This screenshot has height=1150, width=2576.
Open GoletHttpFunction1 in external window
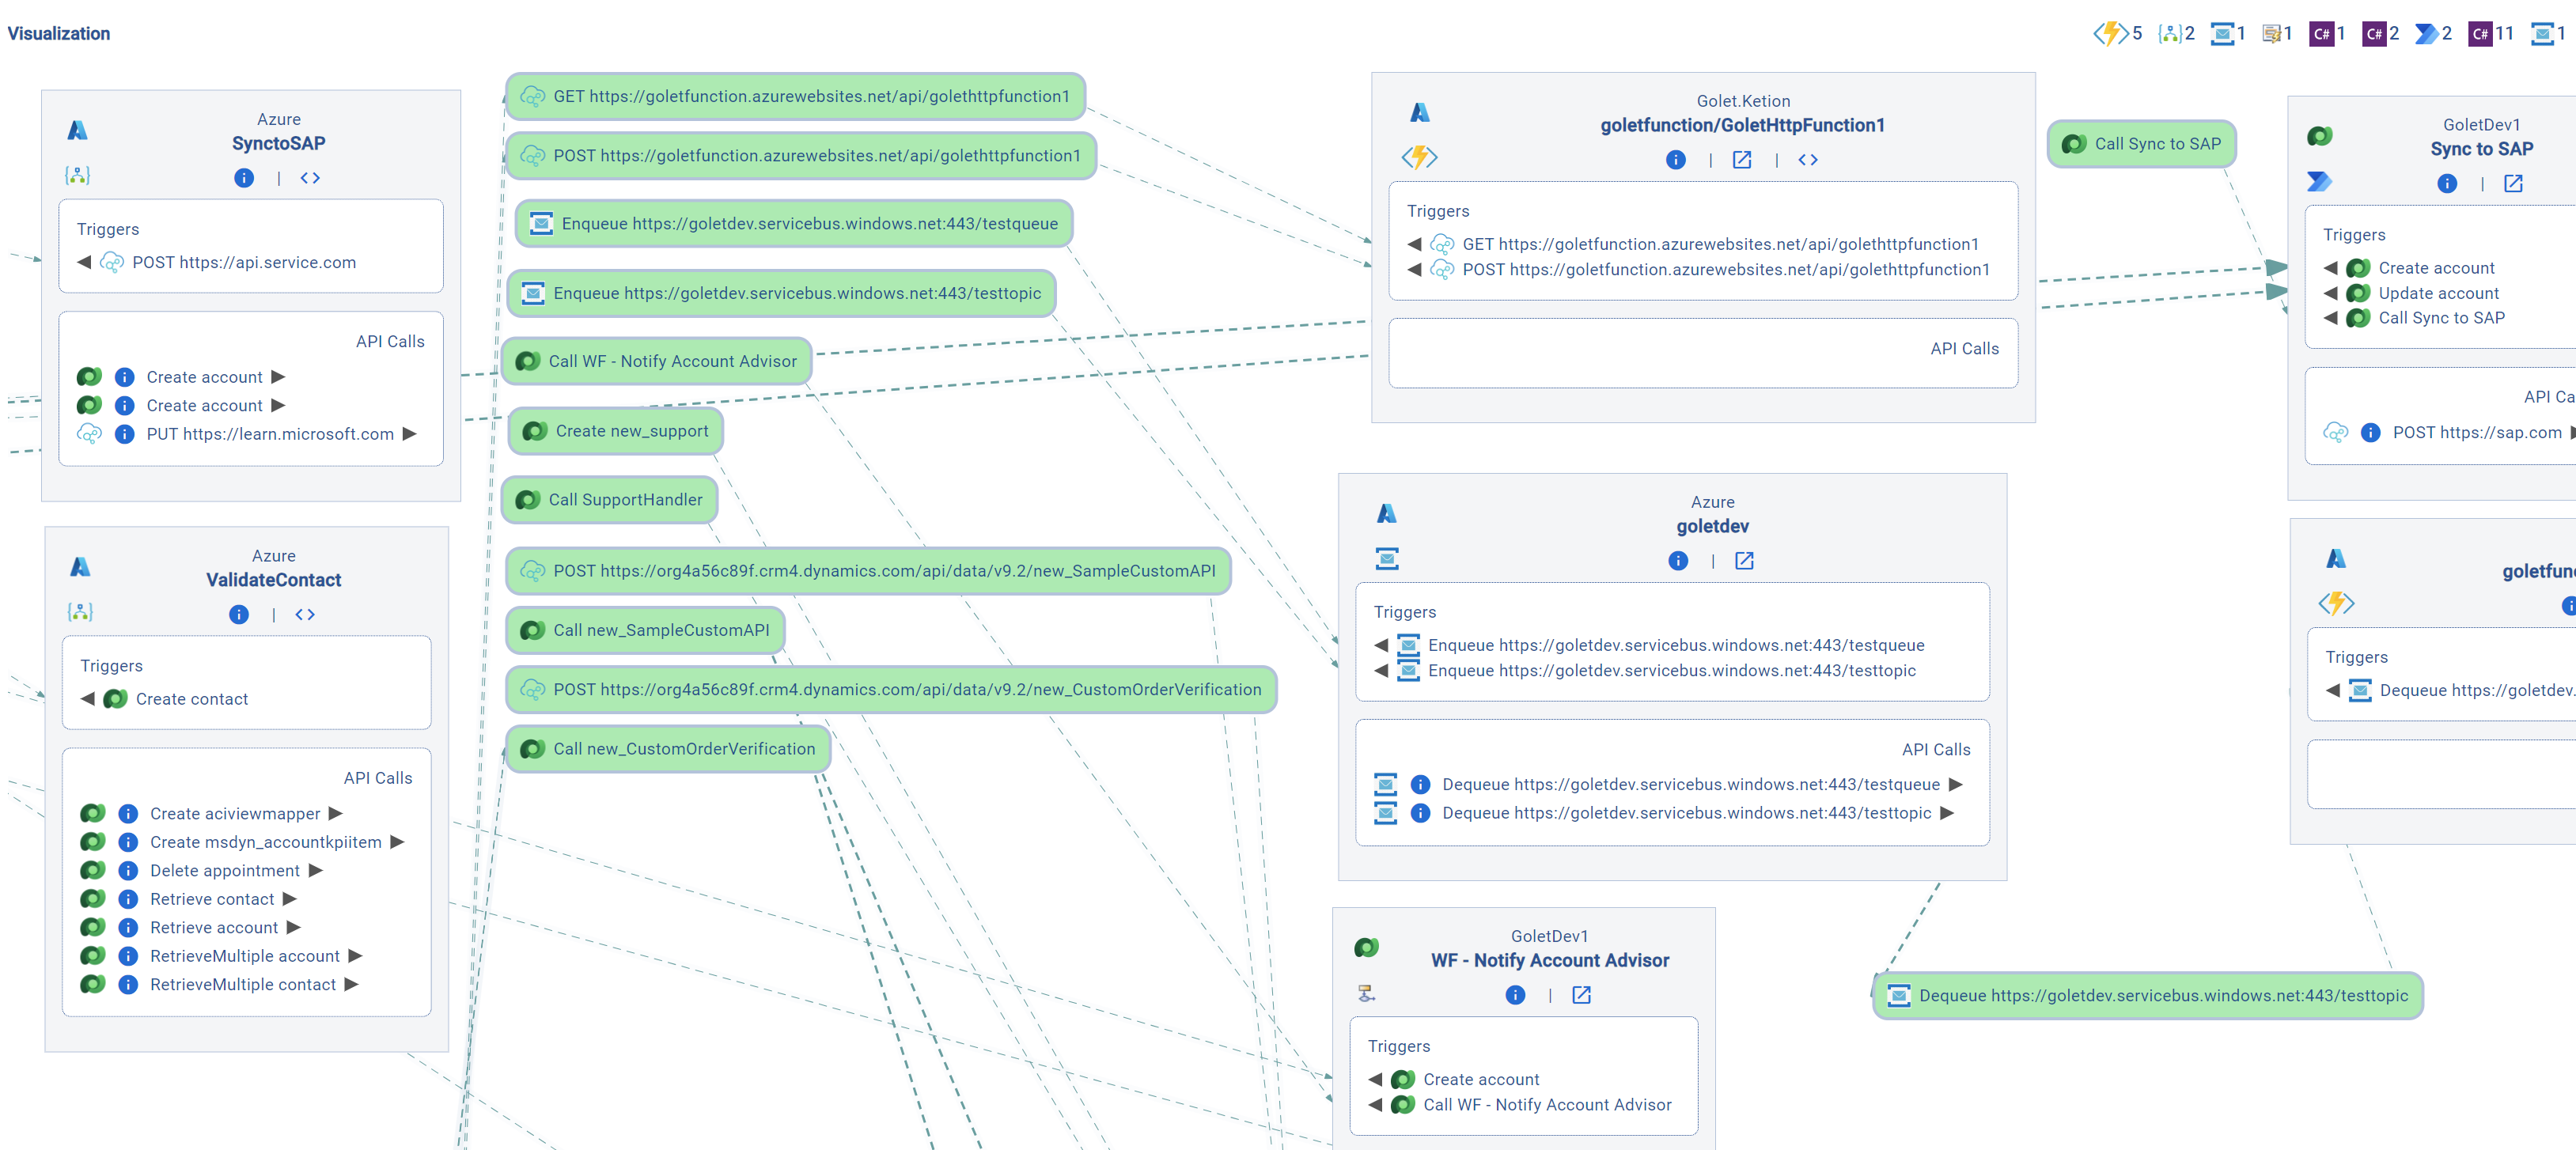point(1742,160)
